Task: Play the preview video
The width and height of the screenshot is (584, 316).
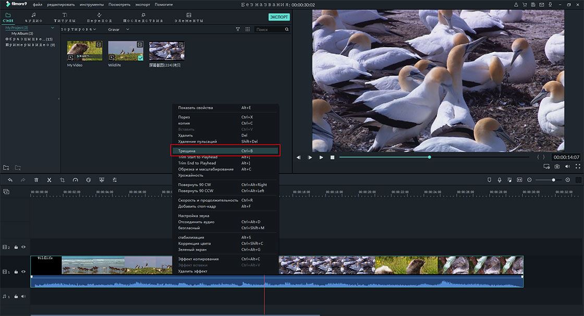Action: coord(321,157)
